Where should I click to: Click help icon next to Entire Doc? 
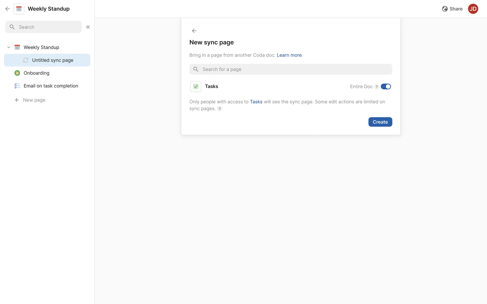tap(377, 87)
